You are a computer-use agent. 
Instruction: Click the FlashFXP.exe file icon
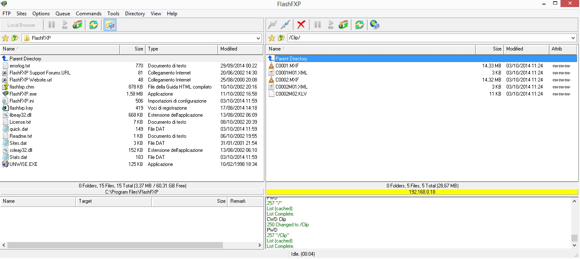click(x=5, y=94)
